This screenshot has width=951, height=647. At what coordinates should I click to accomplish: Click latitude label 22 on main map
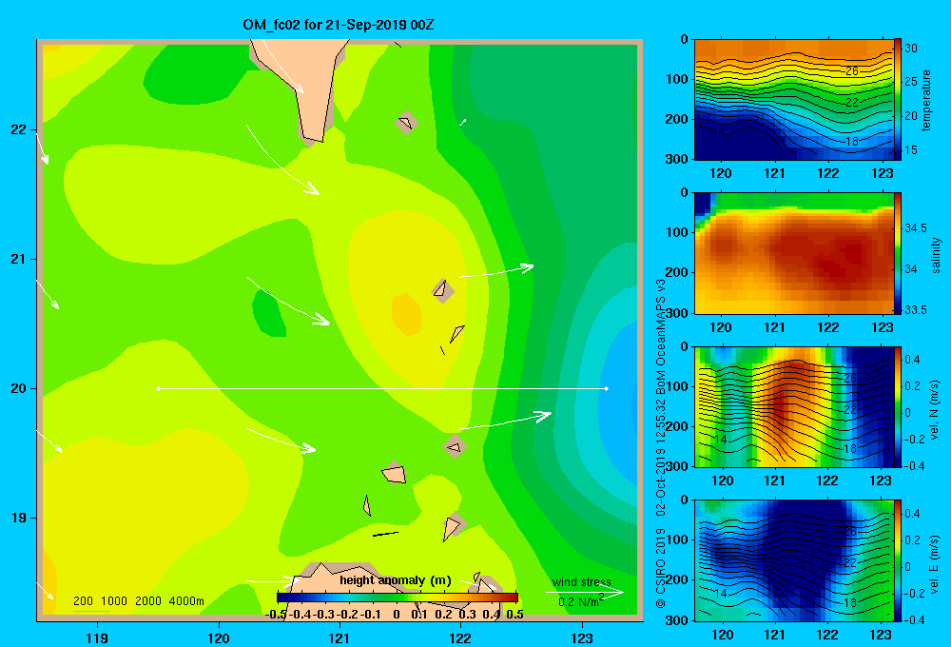(19, 130)
